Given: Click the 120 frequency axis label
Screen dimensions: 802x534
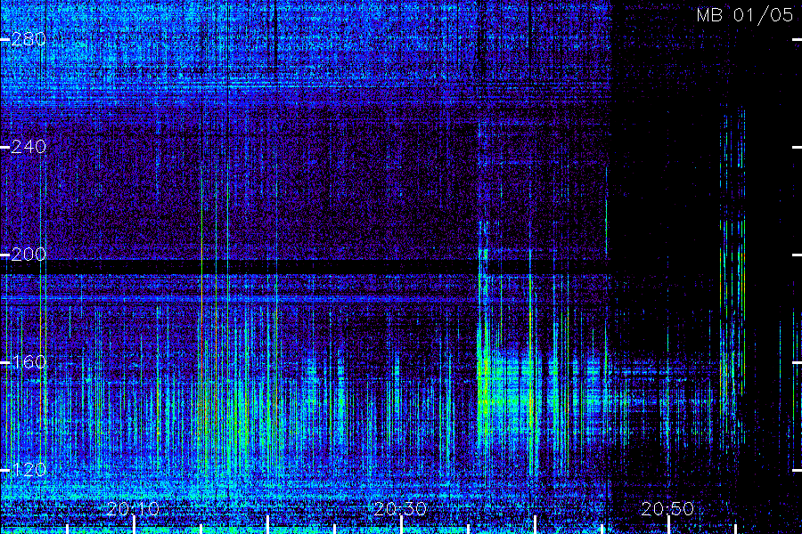Looking at the screenshot, I should tap(29, 470).
